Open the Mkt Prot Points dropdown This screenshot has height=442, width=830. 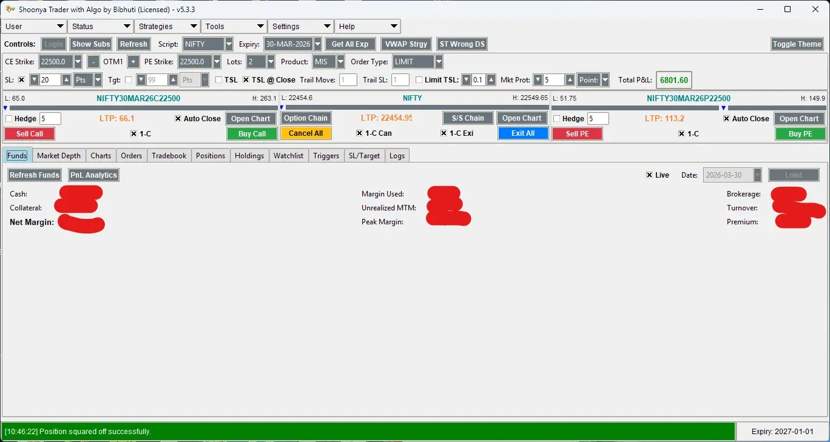[x=605, y=80]
